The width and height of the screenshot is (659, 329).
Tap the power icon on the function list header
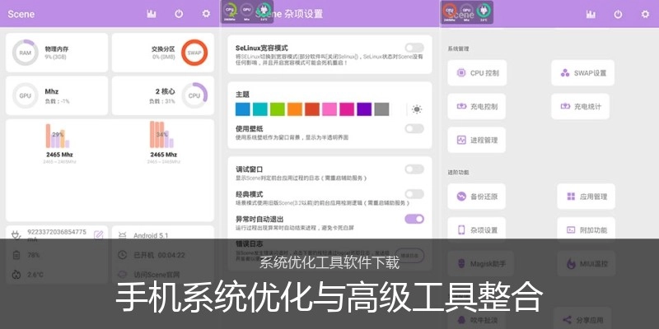tap(618, 14)
